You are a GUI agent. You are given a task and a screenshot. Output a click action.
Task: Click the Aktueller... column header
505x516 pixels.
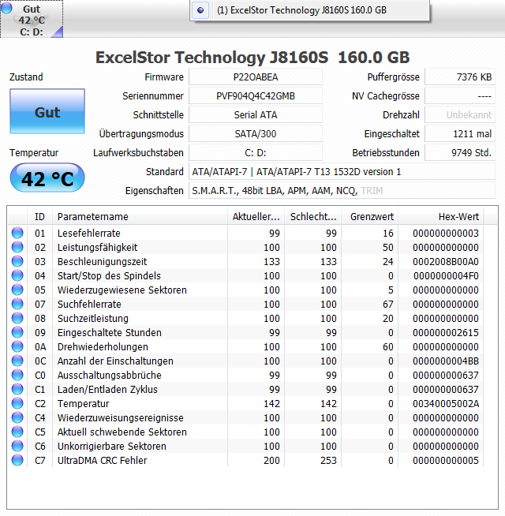(256, 217)
